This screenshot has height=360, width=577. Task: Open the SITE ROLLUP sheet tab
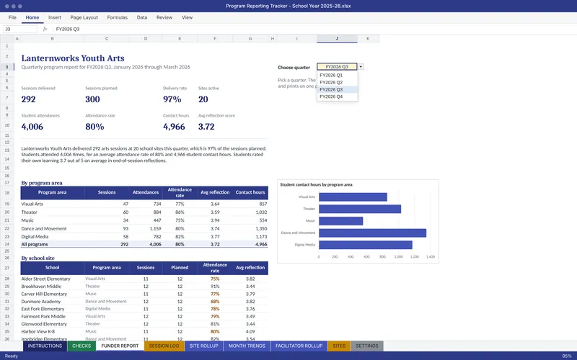click(x=203, y=346)
